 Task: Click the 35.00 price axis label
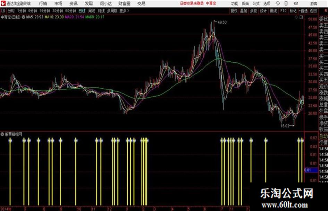tap(312, 66)
